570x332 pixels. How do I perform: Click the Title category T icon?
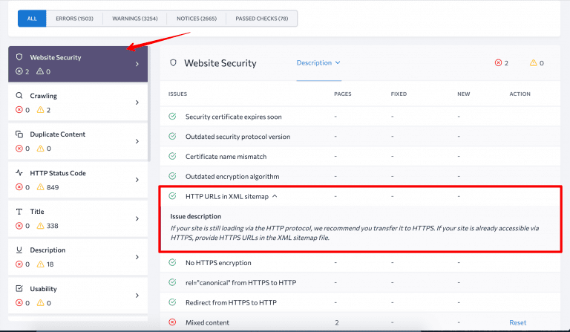coord(19,212)
